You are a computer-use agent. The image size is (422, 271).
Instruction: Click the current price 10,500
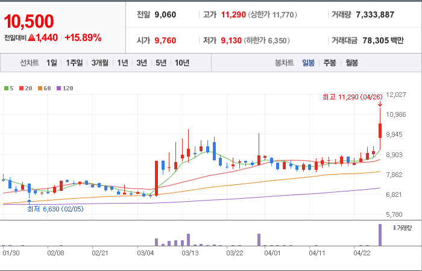point(29,21)
